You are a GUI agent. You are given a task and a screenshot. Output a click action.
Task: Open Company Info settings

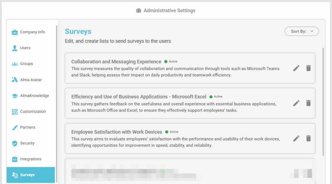tap(32, 32)
